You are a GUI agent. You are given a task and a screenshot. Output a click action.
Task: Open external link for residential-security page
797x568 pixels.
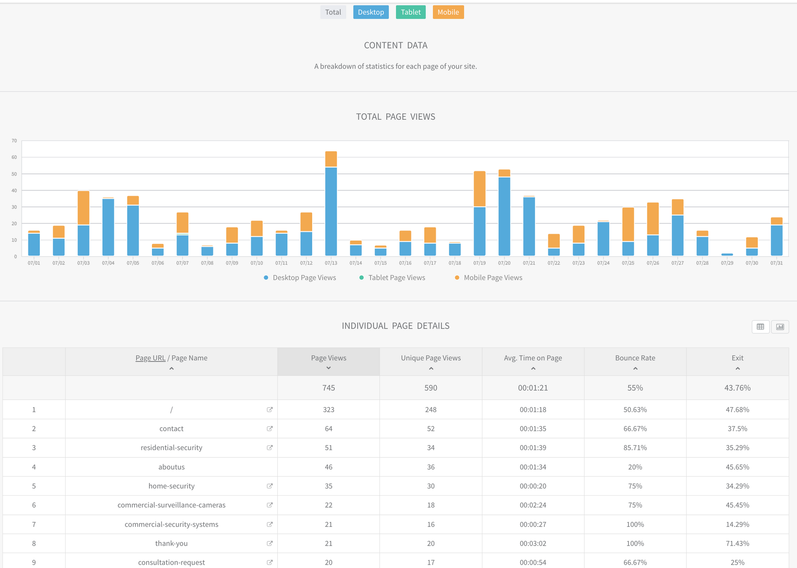click(x=269, y=448)
